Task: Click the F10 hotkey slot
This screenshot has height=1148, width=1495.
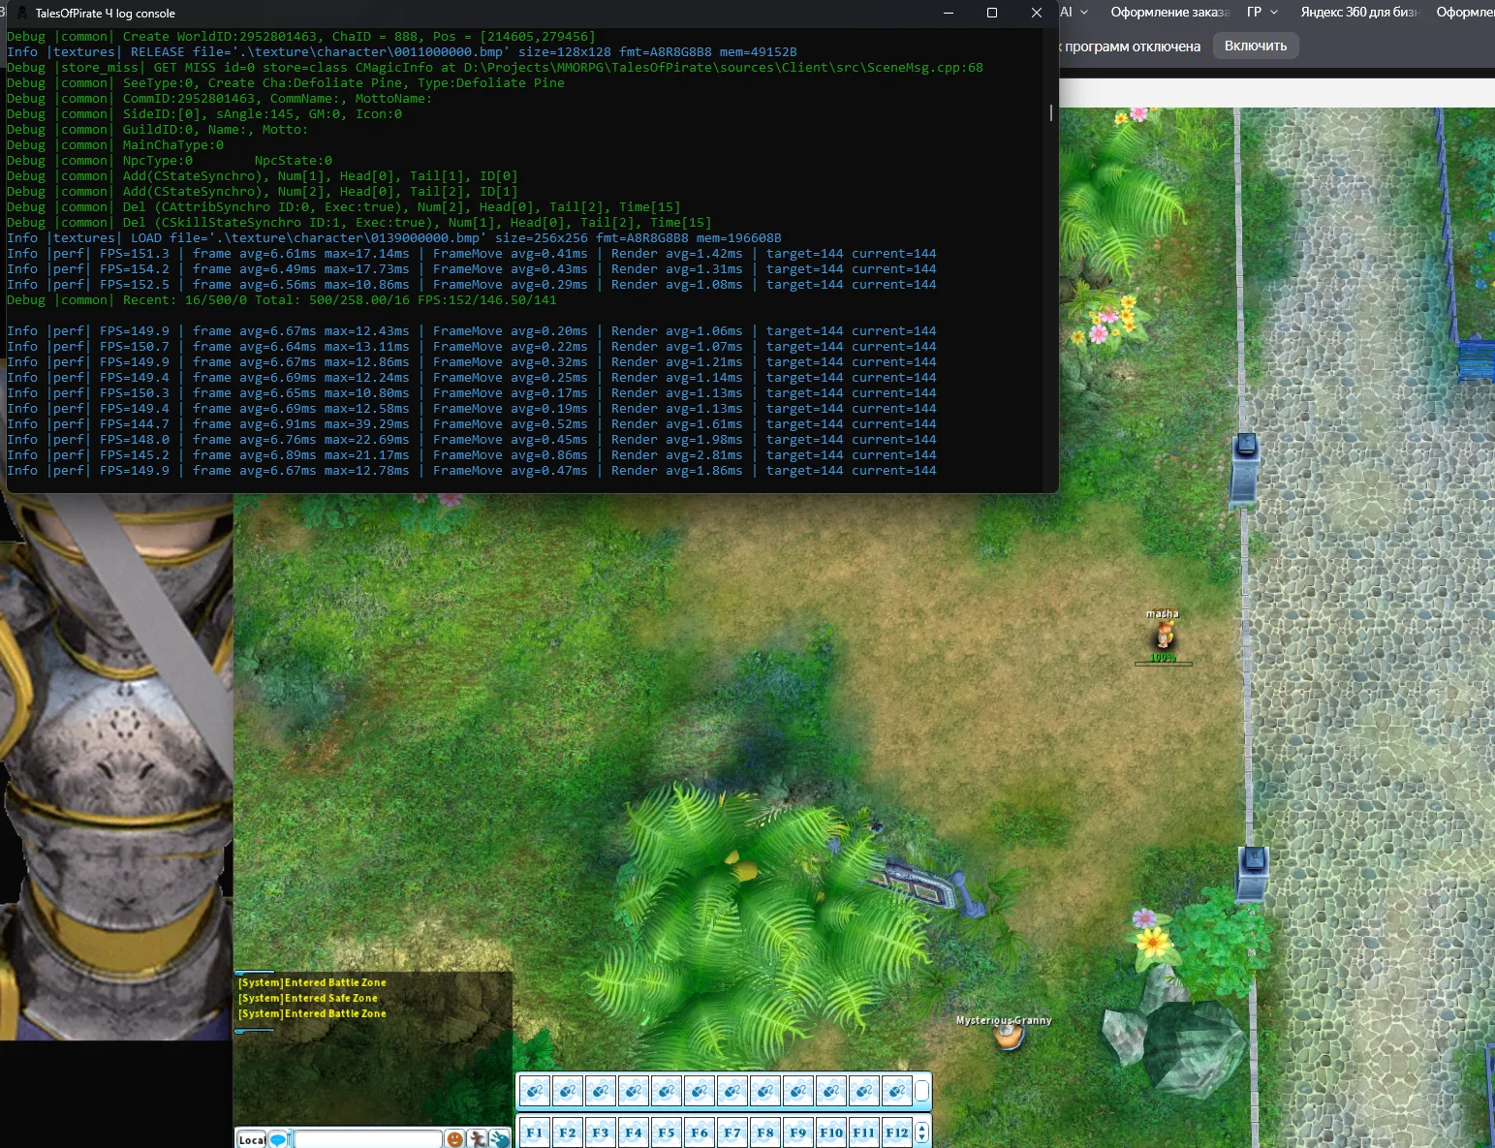Action: click(831, 1132)
